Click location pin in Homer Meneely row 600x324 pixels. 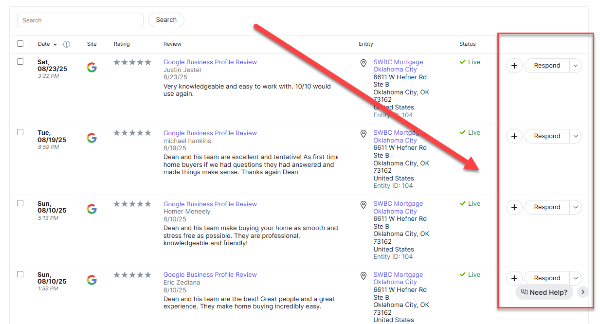point(363,205)
